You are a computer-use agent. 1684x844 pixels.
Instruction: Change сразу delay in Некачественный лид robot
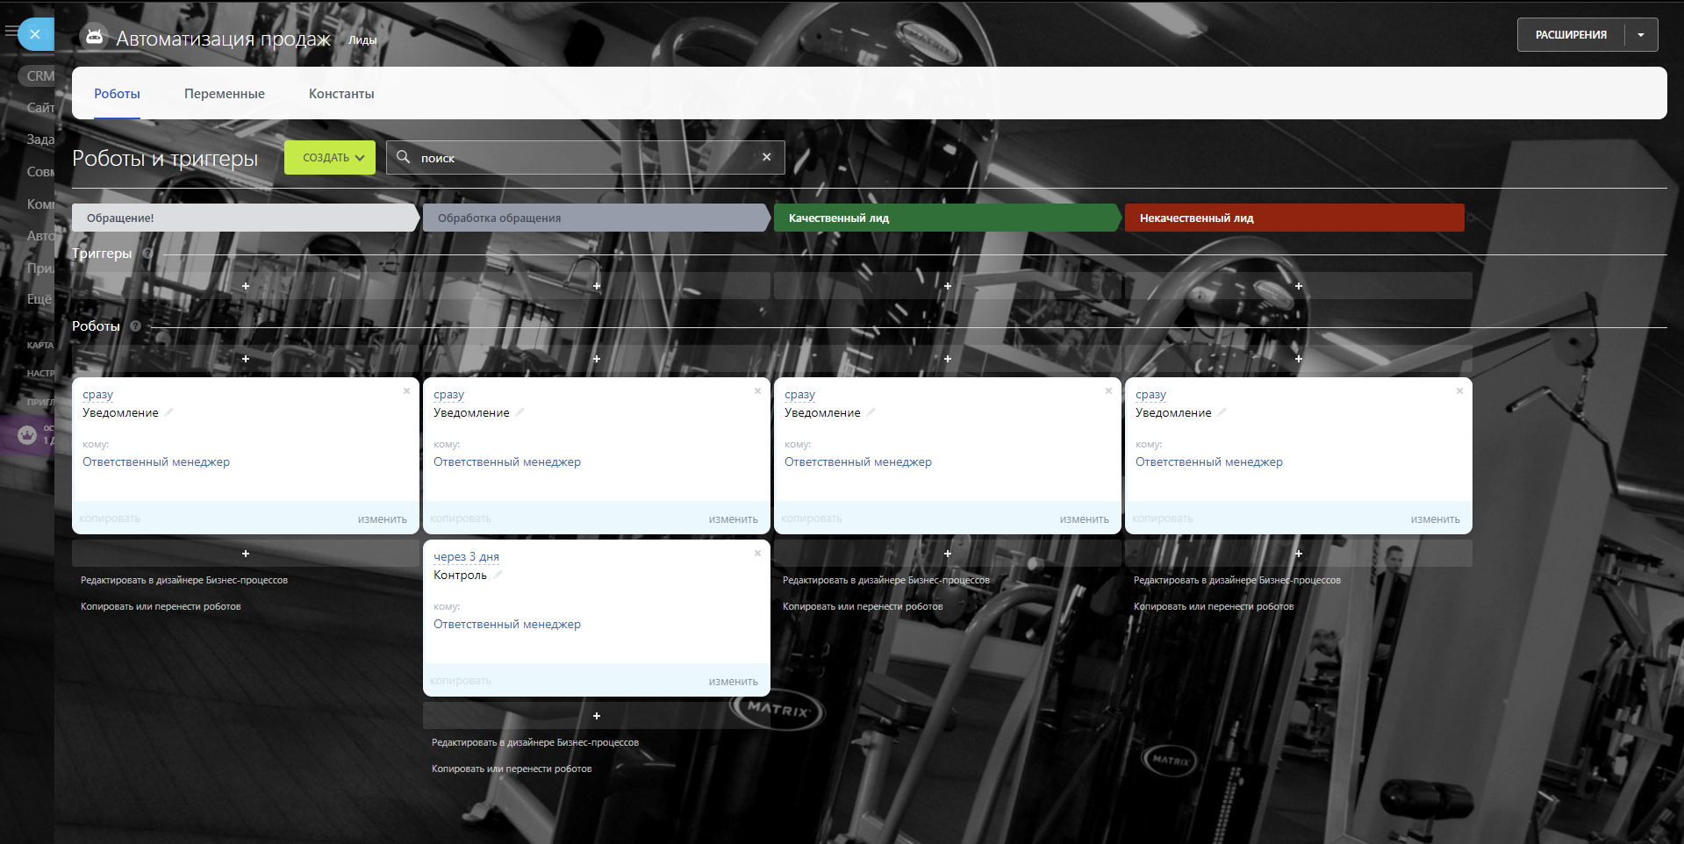tap(1150, 395)
